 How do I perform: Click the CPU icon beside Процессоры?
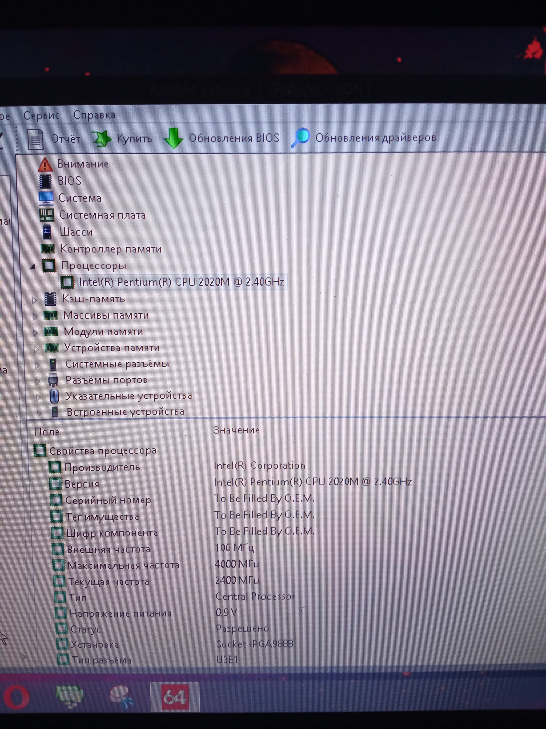[49, 266]
